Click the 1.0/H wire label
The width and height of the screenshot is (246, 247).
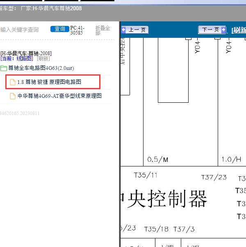click(231, 159)
